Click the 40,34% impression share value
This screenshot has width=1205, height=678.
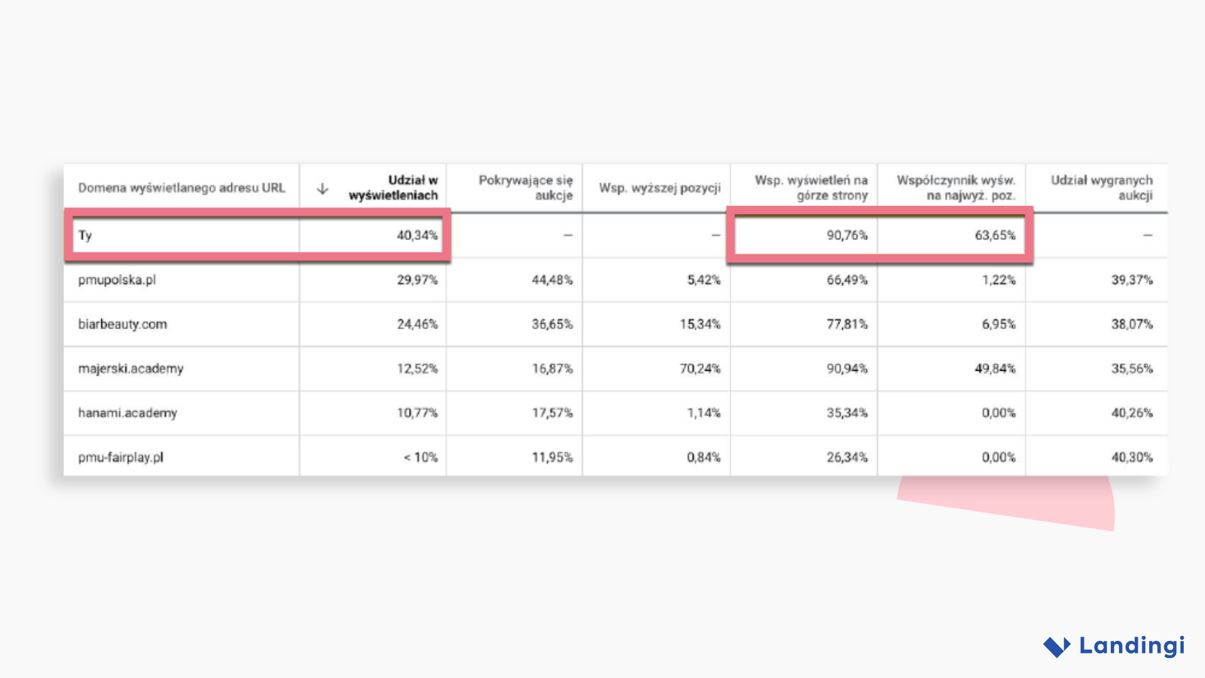[x=417, y=235]
